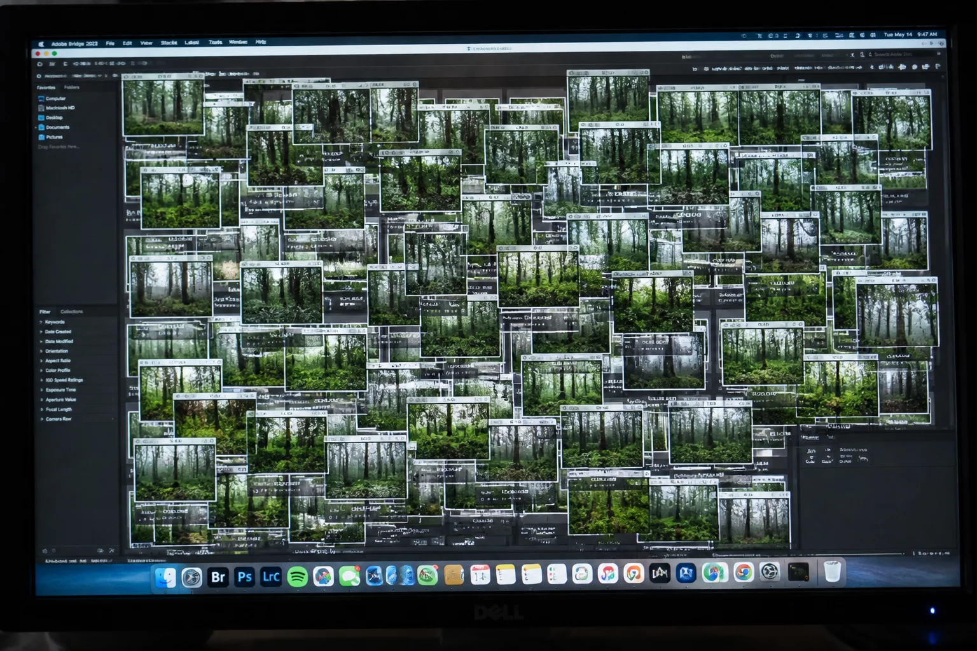Open Spotify from the Dock
This screenshot has height=651, width=977.
[297, 577]
